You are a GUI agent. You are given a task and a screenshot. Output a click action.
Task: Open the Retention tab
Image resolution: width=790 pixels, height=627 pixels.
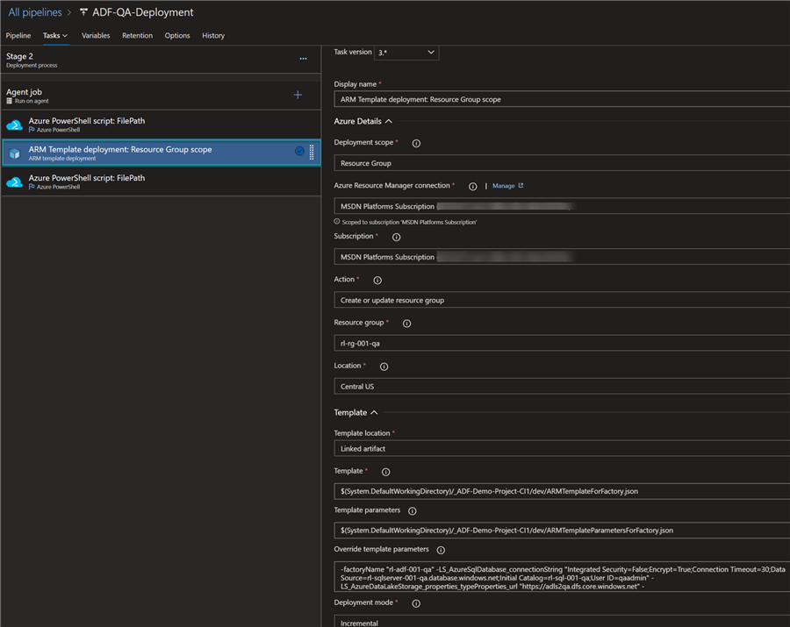pyautogui.click(x=137, y=36)
